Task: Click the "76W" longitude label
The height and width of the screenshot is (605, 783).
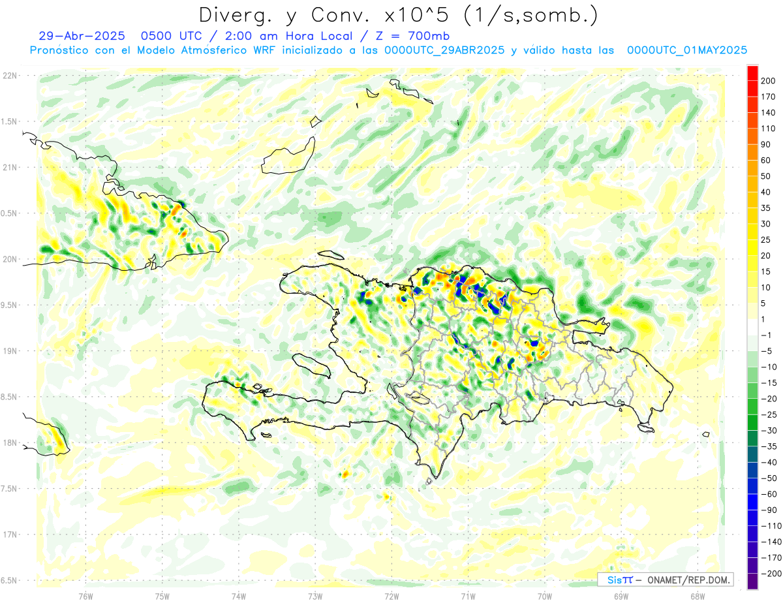Action: coord(85,596)
